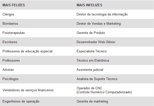Click the MAIS INFELIZES column header

pos(89,5)
